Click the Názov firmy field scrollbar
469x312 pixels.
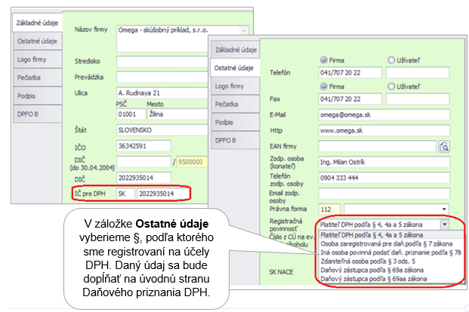point(242,32)
